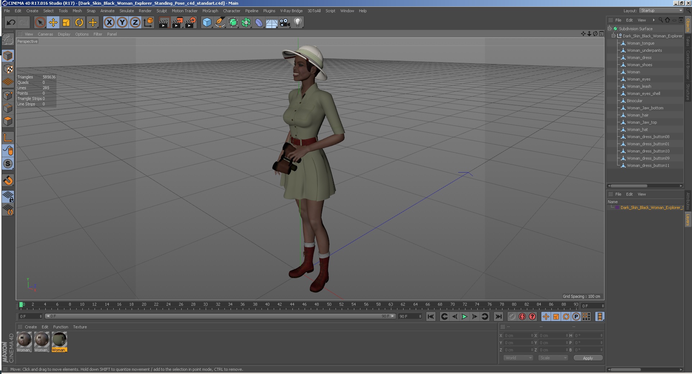Select the Live Selection tool
The width and height of the screenshot is (692, 374).
pyautogui.click(x=40, y=23)
